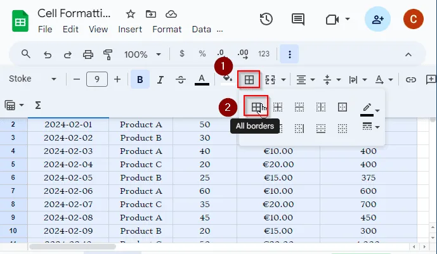The height and width of the screenshot is (254, 437).
Task: Open the account avatar C
Action: point(414,19)
